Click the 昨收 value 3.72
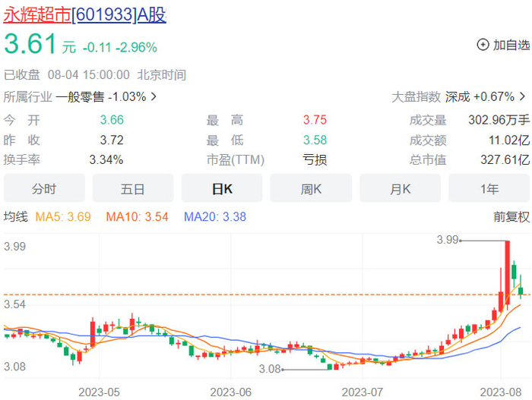Screen dimensions: 532x400 [x=112, y=140]
